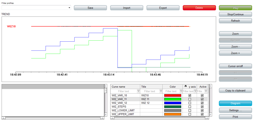Click the Curve name filter text field

point(124,91)
